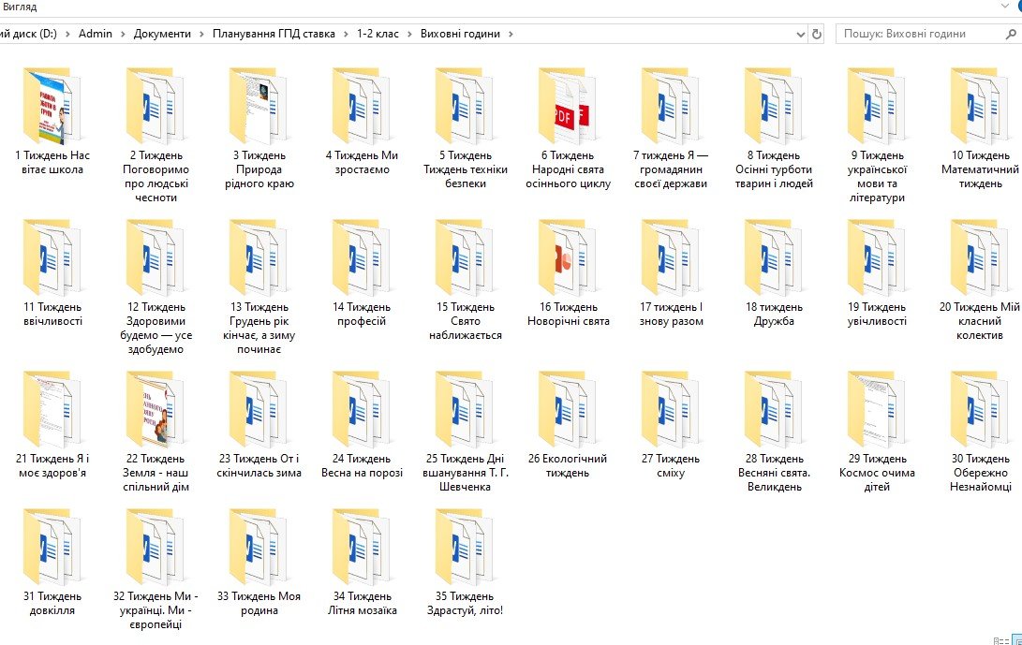Expand the ribbon using the top-right chevron
The width and height of the screenshot is (1022, 645).
(x=1003, y=5)
